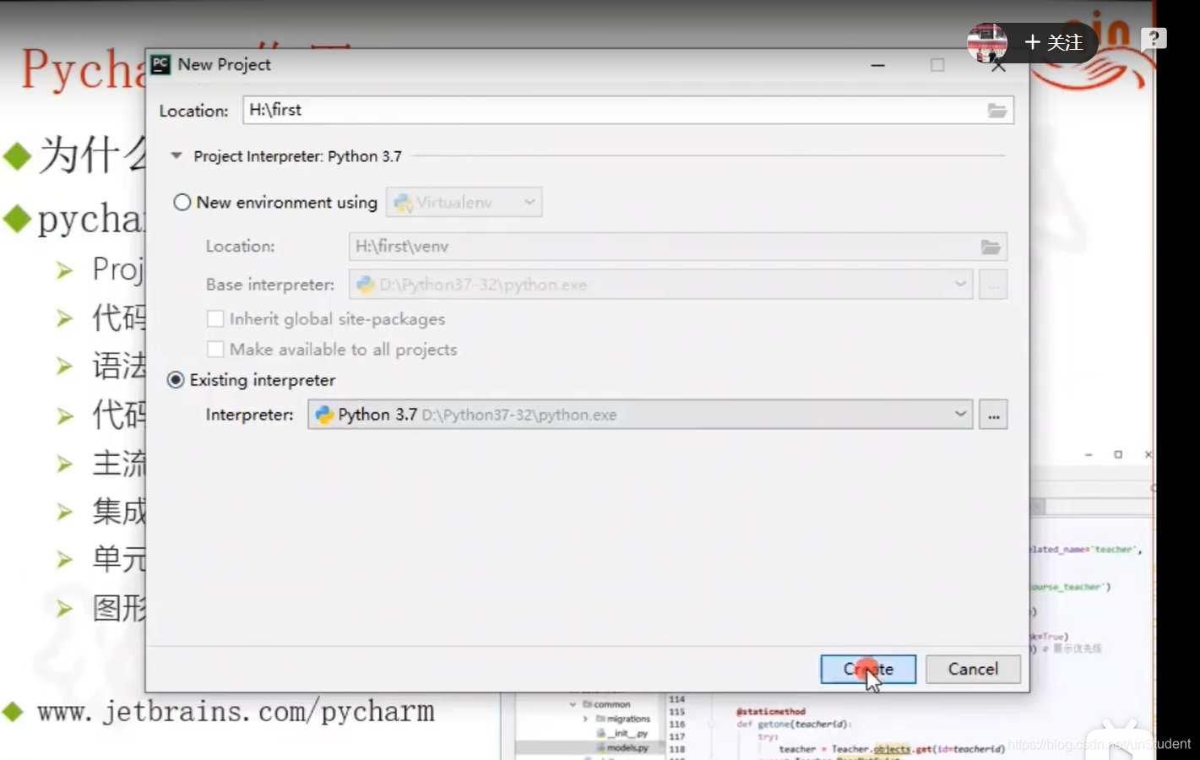
Task: Browse folder icon for project location
Action: click(x=997, y=111)
